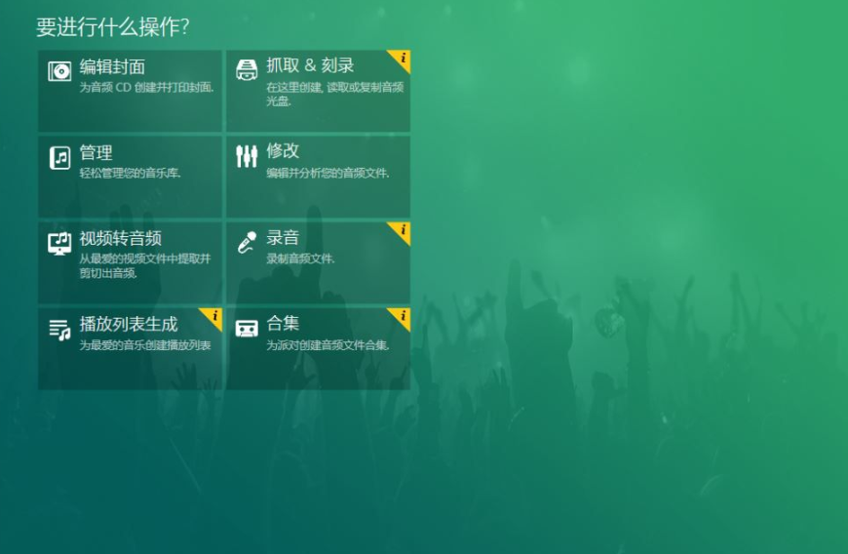Click the monitor with music note icon

pos(59,244)
